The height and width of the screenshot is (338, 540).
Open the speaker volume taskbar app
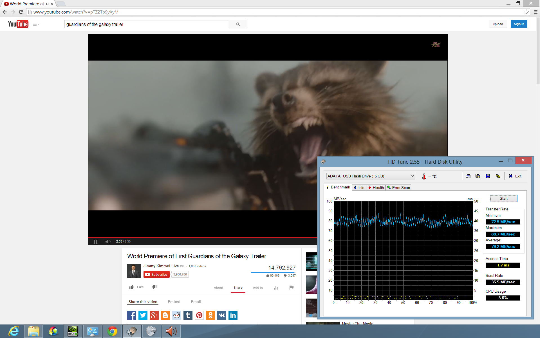click(x=171, y=331)
